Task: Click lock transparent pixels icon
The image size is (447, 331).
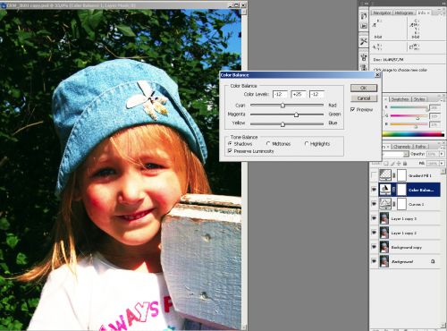Action: click(x=386, y=164)
